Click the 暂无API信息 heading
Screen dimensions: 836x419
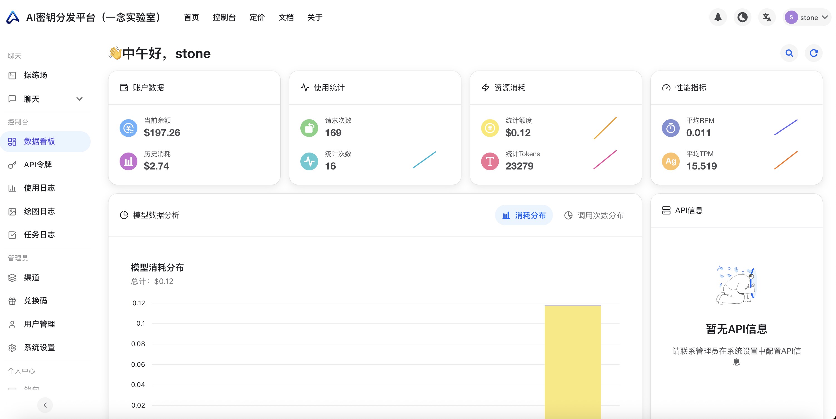pyautogui.click(x=736, y=329)
